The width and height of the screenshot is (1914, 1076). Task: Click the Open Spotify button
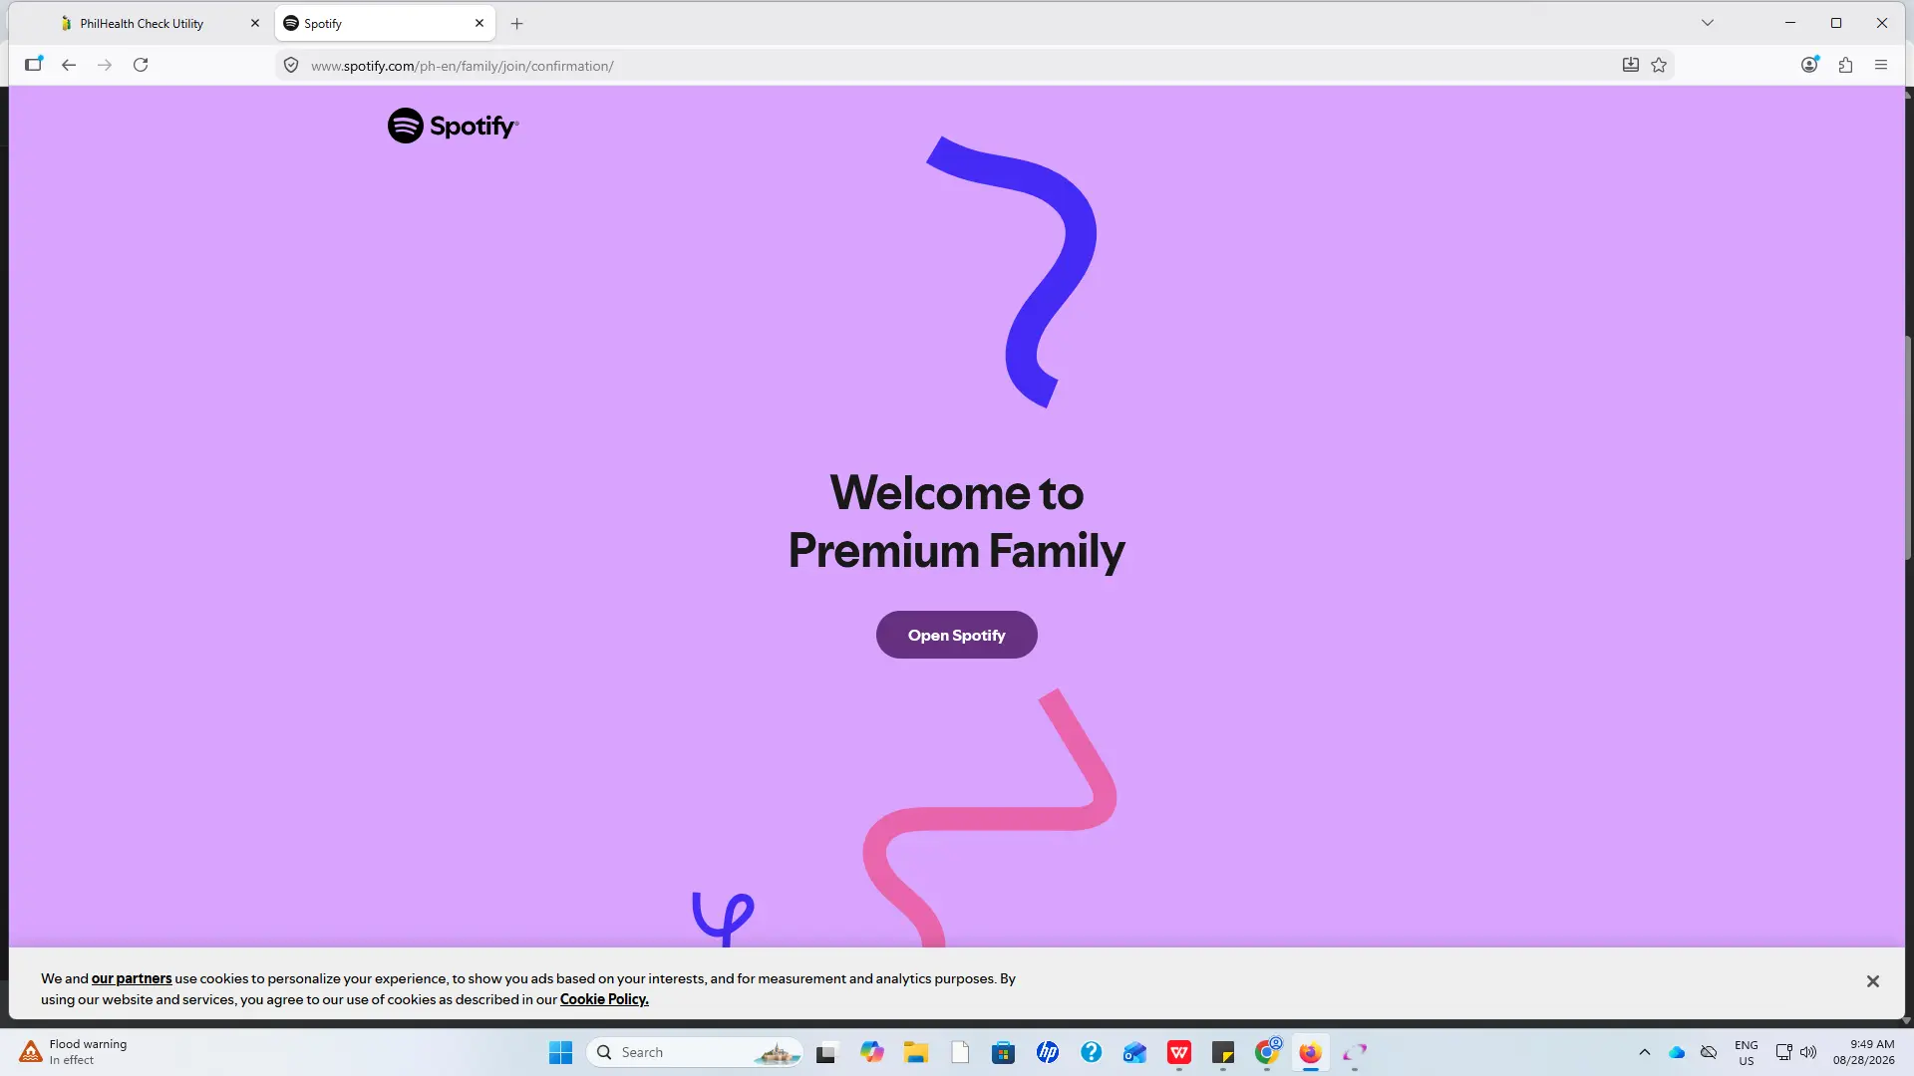click(957, 635)
